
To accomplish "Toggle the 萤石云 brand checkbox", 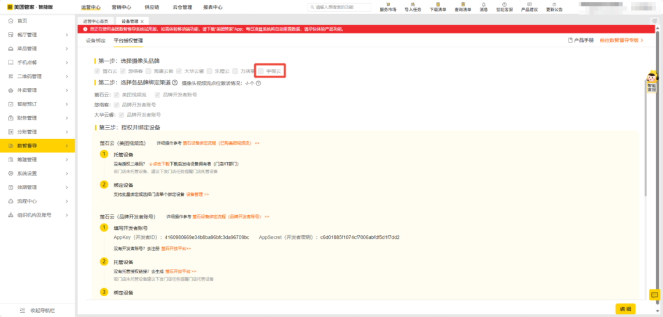I will pyautogui.click(x=97, y=71).
